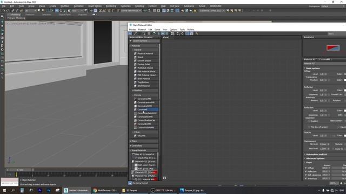Open the Modifiers menu in 3ds Max
The height and width of the screenshot is (194, 346).
click(x=65, y=6)
